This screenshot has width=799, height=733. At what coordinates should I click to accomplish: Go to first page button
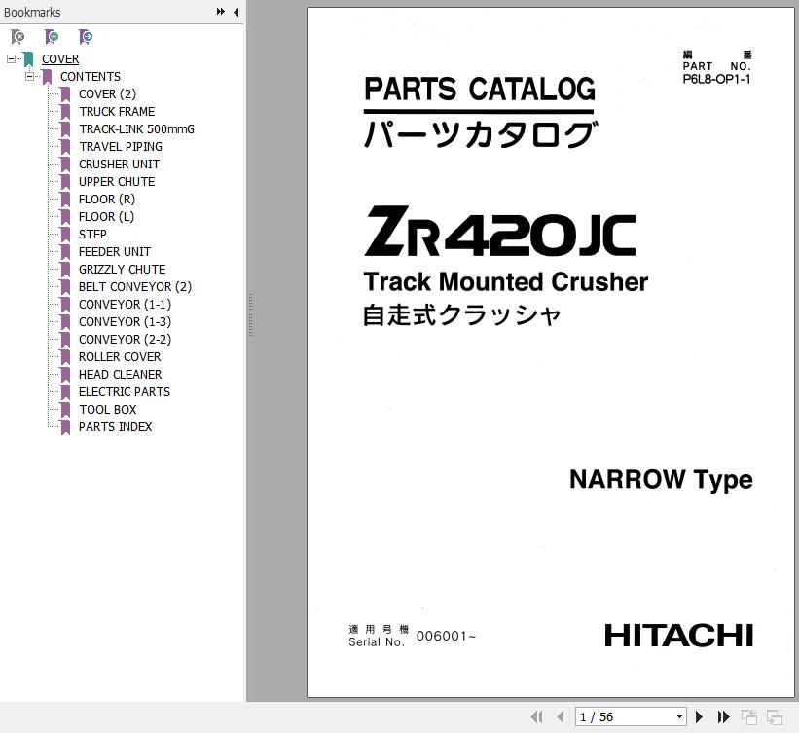(536, 717)
